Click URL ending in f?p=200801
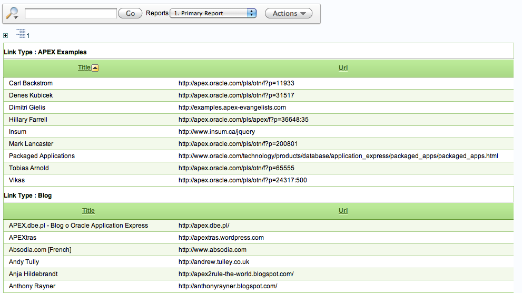This screenshot has height=293, width=522. point(238,144)
